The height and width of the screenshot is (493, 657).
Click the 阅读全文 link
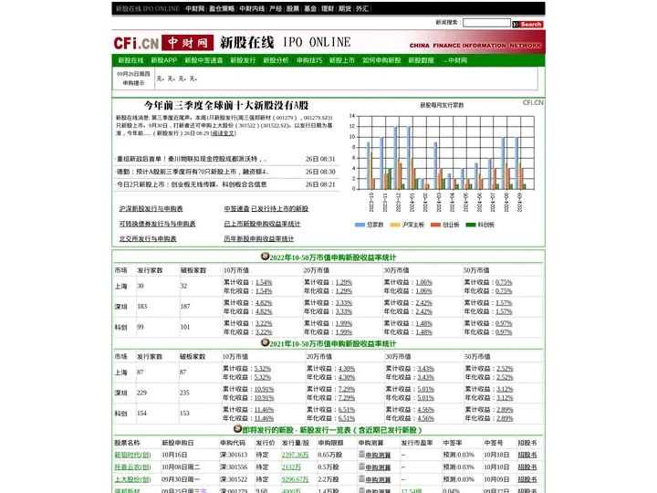(x=224, y=133)
